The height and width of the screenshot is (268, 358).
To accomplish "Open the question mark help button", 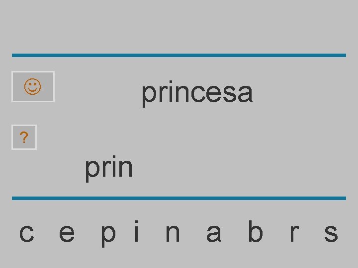I will coord(24,137).
